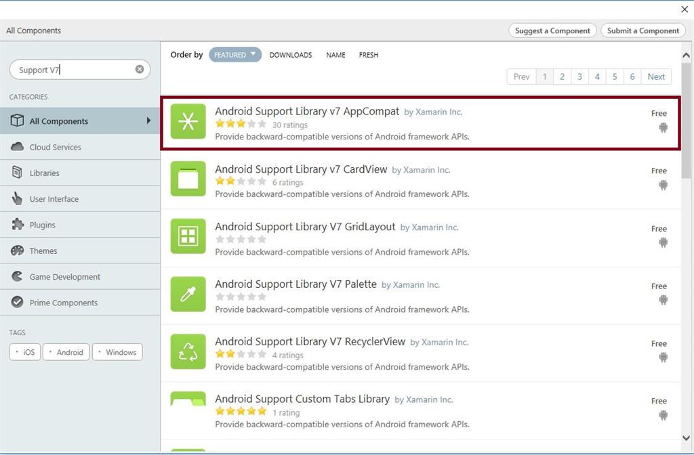
Task: Open Android Support Library v7 AppCompat title
Action: [307, 112]
